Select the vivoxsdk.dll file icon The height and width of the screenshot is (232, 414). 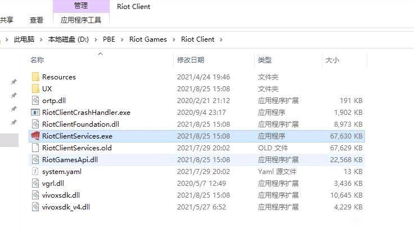coord(35,195)
